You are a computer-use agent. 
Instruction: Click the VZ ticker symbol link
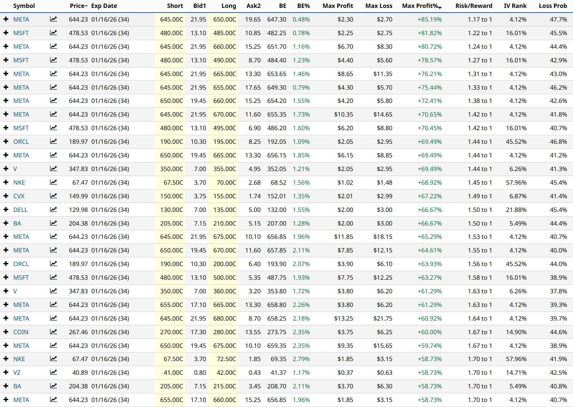pyautogui.click(x=17, y=373)
